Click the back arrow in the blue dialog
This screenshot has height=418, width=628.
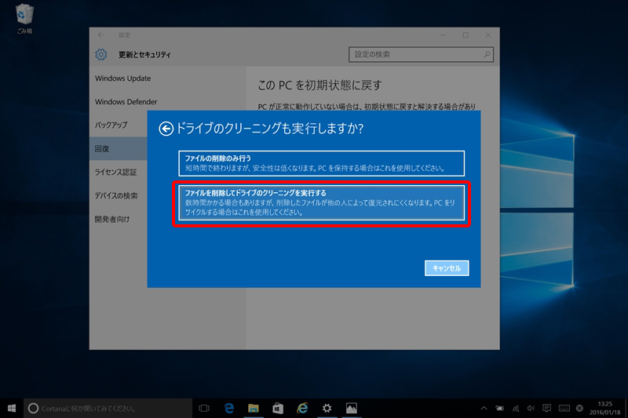click(x=166, y=129)
